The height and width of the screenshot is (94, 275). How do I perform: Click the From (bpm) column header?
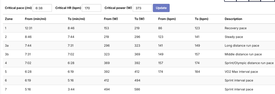167,19
